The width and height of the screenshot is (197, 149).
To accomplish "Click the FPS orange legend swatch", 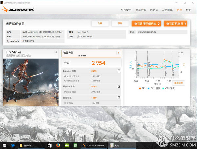I will pos(140,88).
